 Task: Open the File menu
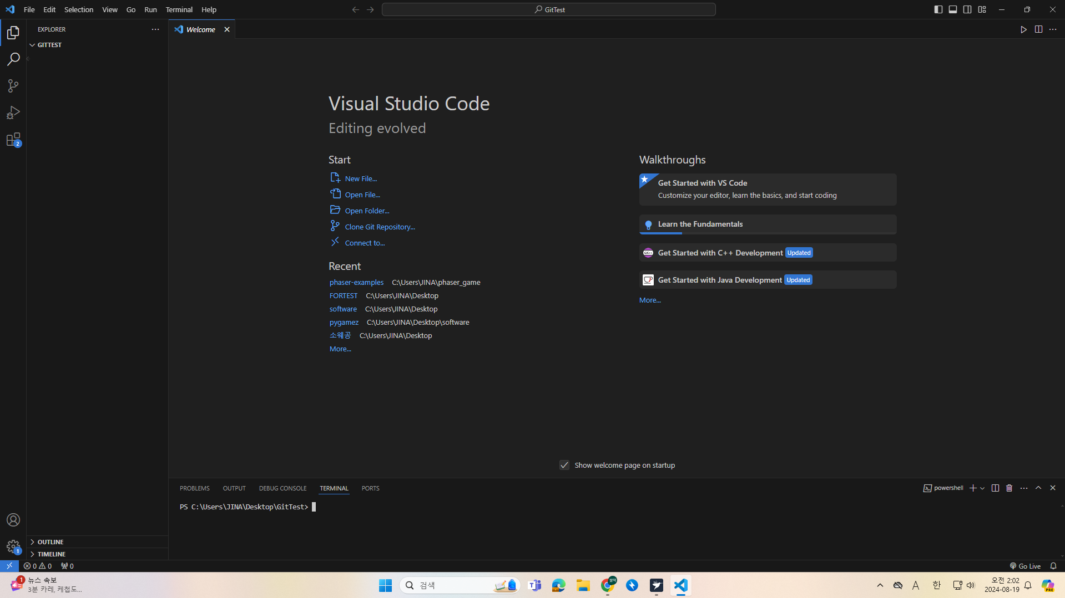point(29,9)
